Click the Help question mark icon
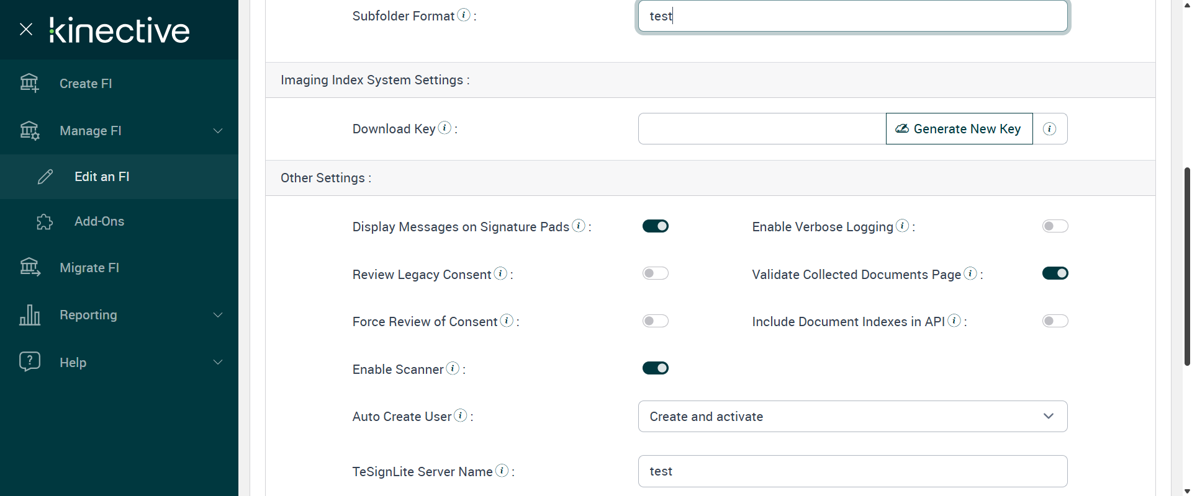Screen dimensions: 1192x496 point(29,362)
